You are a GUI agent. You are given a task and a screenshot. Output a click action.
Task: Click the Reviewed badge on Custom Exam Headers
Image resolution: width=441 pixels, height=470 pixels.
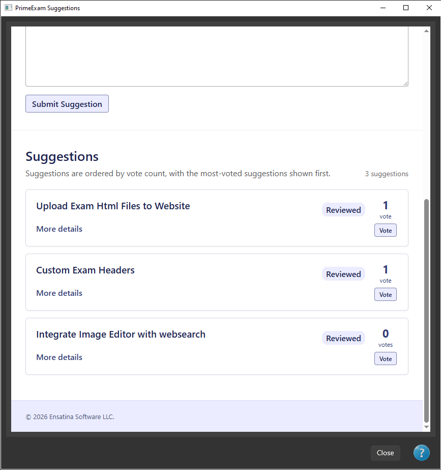click(343, 274)
